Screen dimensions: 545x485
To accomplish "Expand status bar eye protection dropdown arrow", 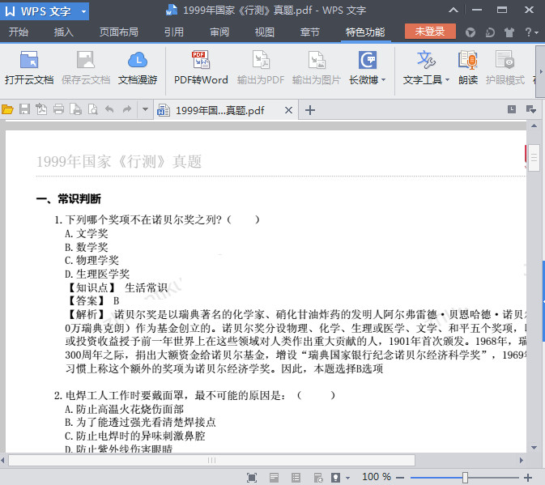I will 348,478.
